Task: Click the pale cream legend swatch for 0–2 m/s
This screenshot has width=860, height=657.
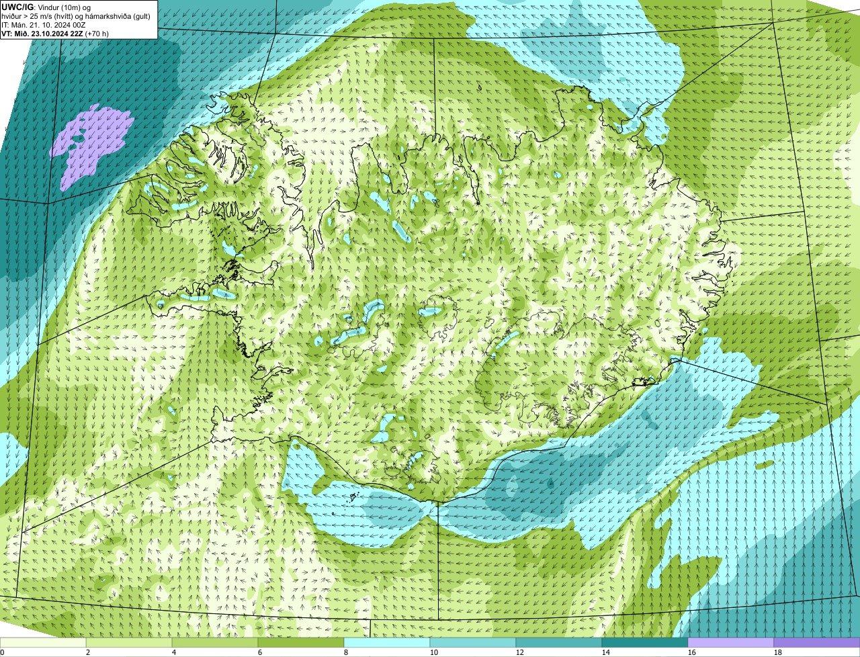Action: 43,642
